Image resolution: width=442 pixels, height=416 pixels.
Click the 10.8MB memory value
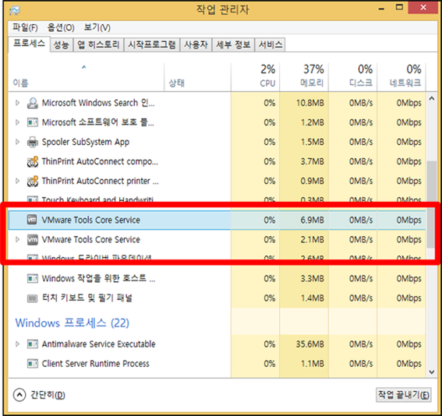coord(309,103)
